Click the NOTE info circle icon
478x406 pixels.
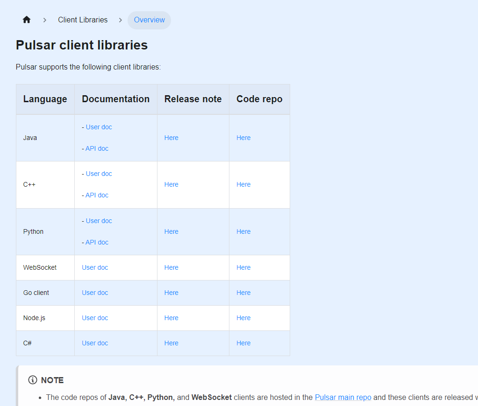33,380
